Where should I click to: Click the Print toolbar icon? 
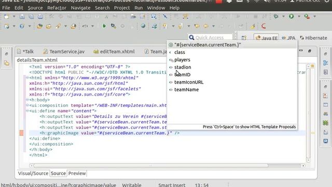40,17
